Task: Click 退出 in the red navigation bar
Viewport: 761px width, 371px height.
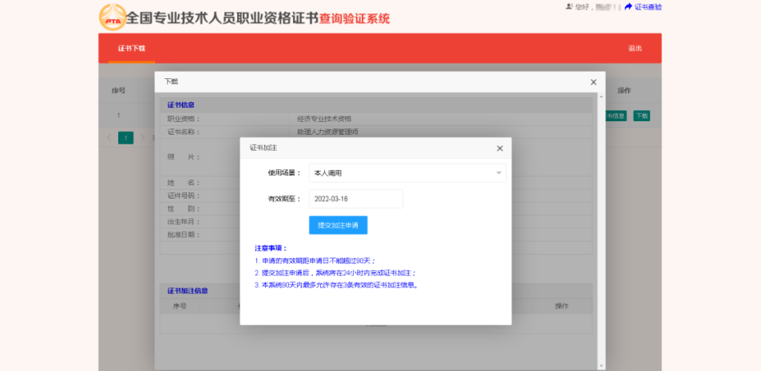Action: 635,49
